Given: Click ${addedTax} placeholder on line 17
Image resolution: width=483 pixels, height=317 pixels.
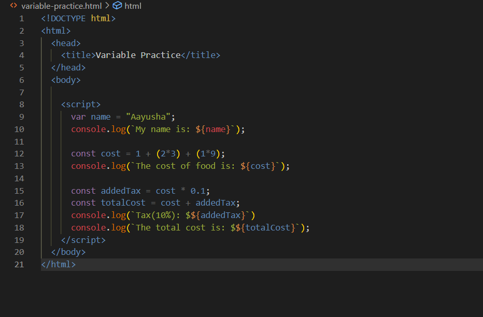Looking at the screenshot, I should pyautogui.click(x=218, y=215).
